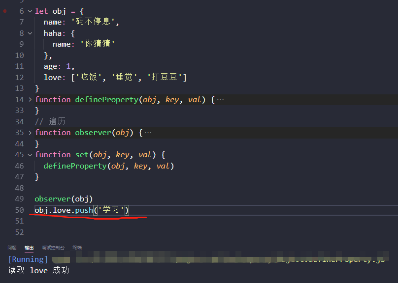
Task: Collapse the haha nested object on line 8
Action: coord(29,33)
